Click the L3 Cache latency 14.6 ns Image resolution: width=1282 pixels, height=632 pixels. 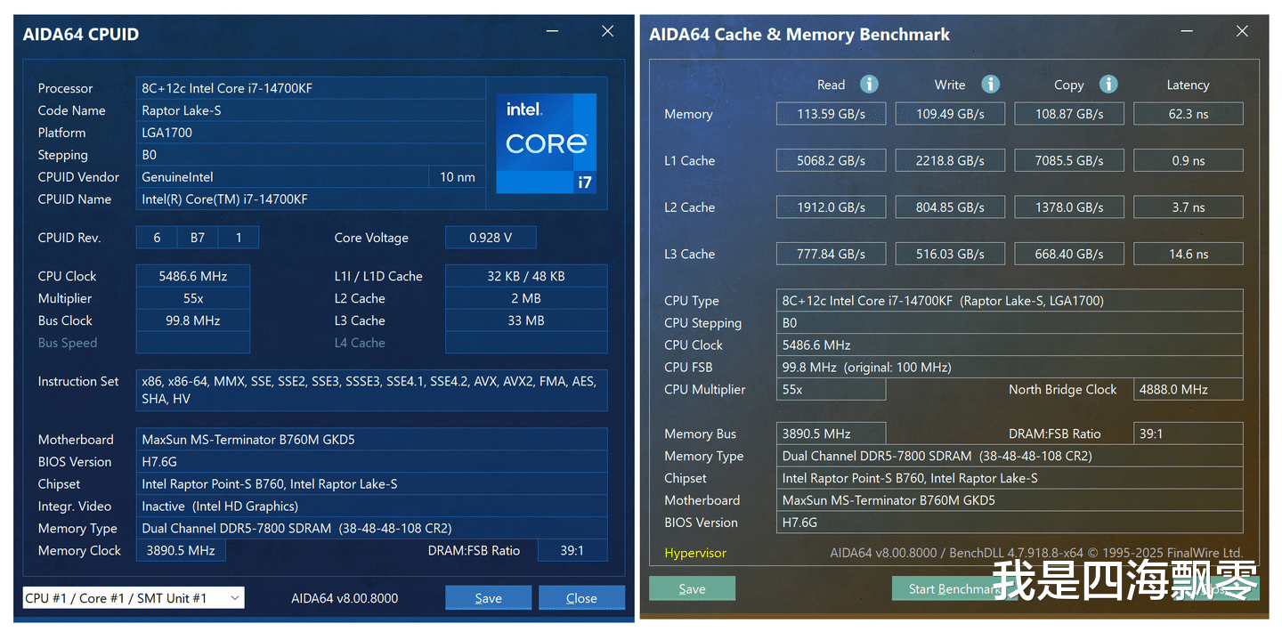1189,254
